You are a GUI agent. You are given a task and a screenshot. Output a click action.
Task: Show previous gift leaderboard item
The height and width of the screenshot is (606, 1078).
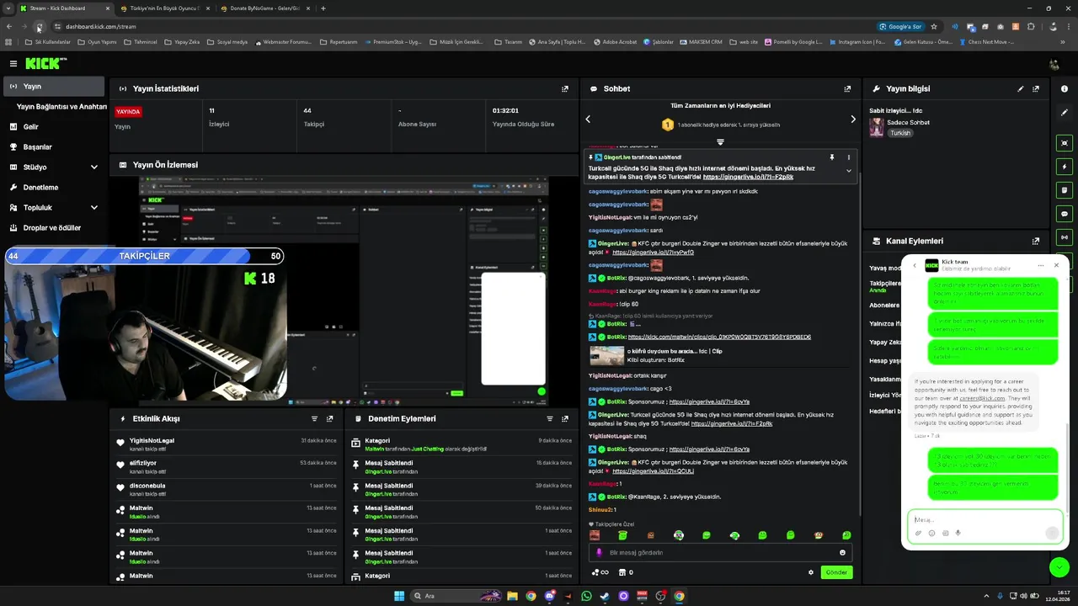click(x=588, y=119)
